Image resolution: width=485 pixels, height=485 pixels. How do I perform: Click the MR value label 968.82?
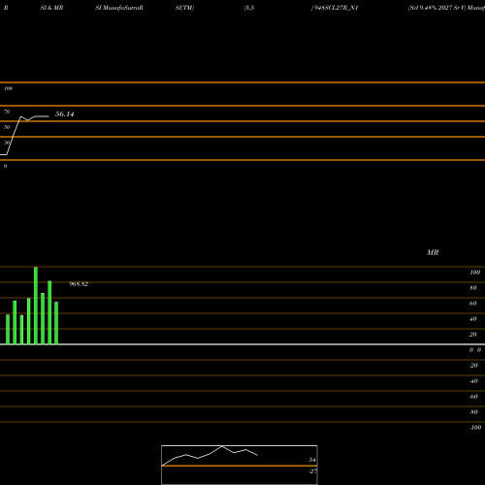(79, 284)
